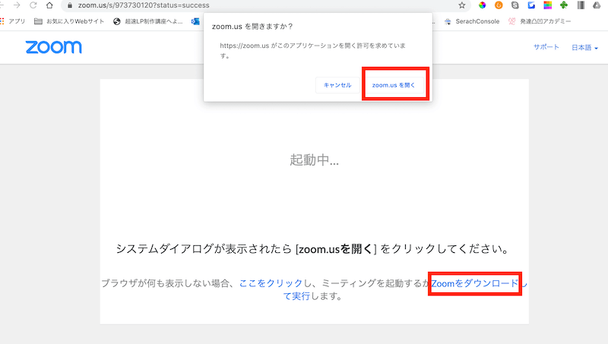Screen dimensions: 608x344
Task: Open the サポート link
Action: 546,47
